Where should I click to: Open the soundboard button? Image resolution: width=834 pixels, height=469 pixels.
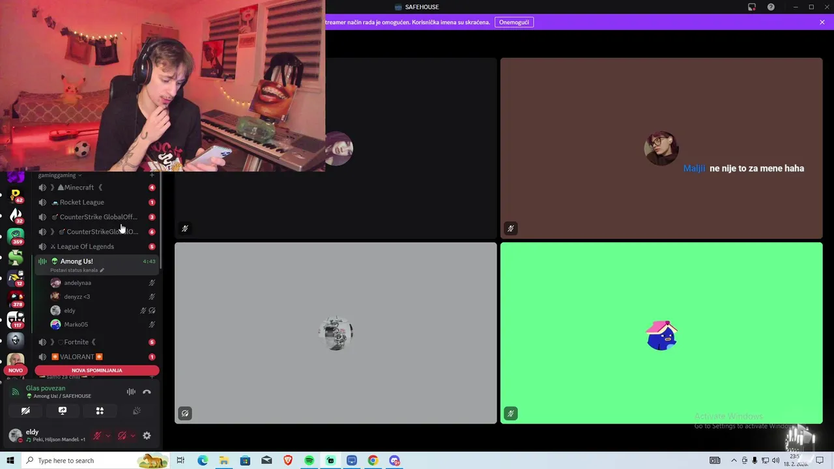[137, 411]
